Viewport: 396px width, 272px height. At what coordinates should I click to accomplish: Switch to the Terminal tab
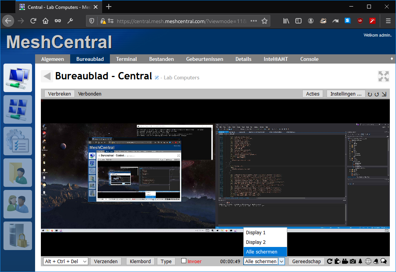tap(126, 59)
